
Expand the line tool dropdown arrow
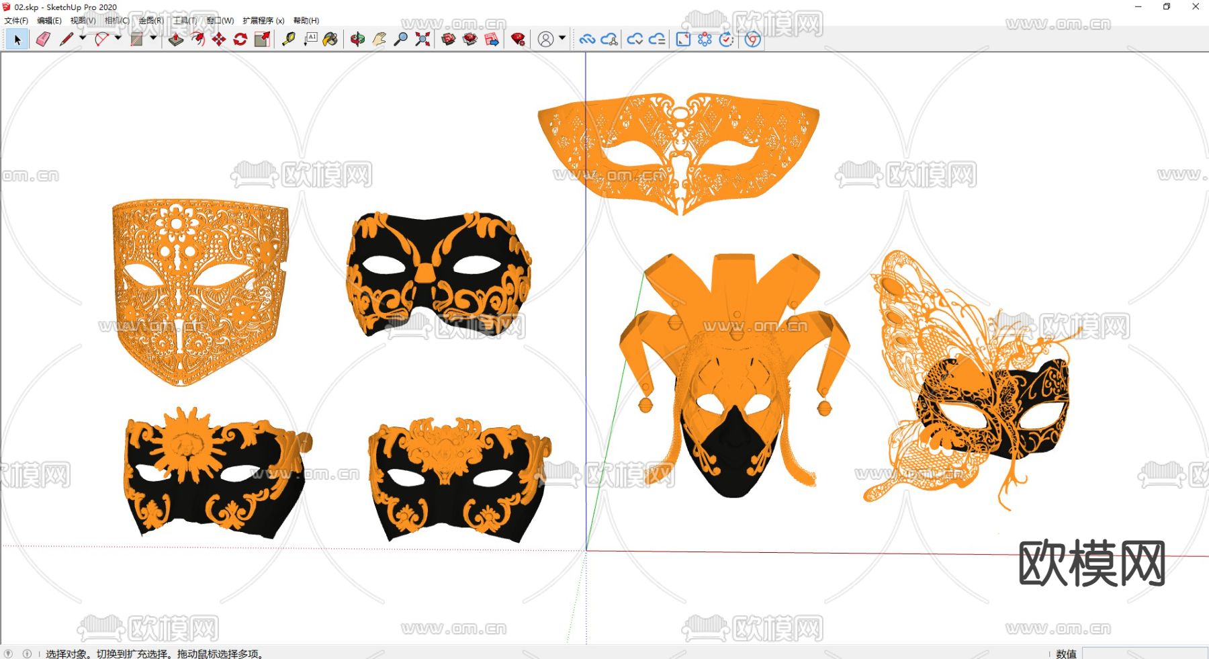tap(83, 38)
